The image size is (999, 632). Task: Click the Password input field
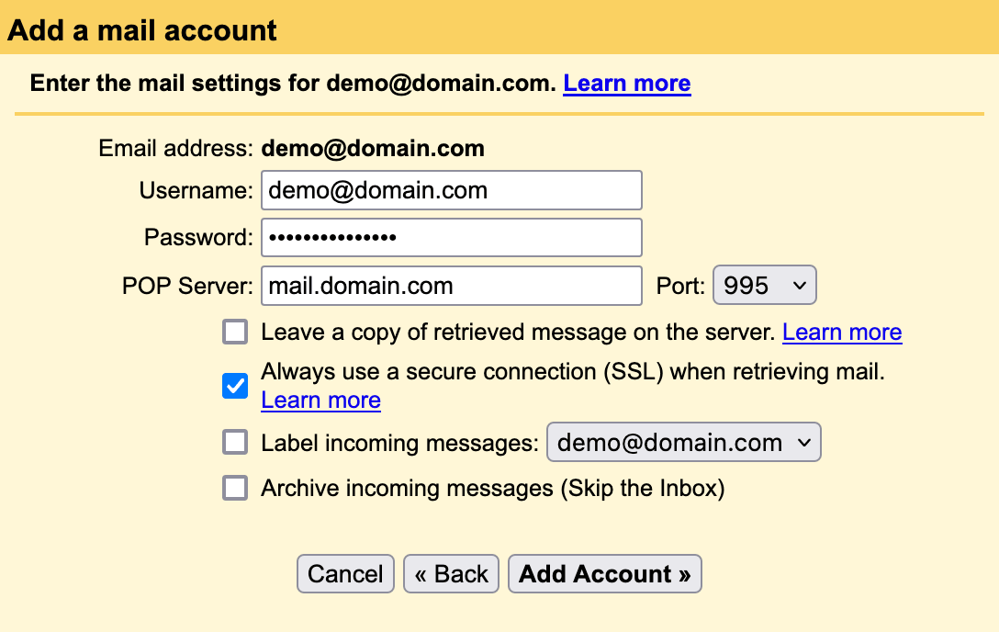click(451, 238)
